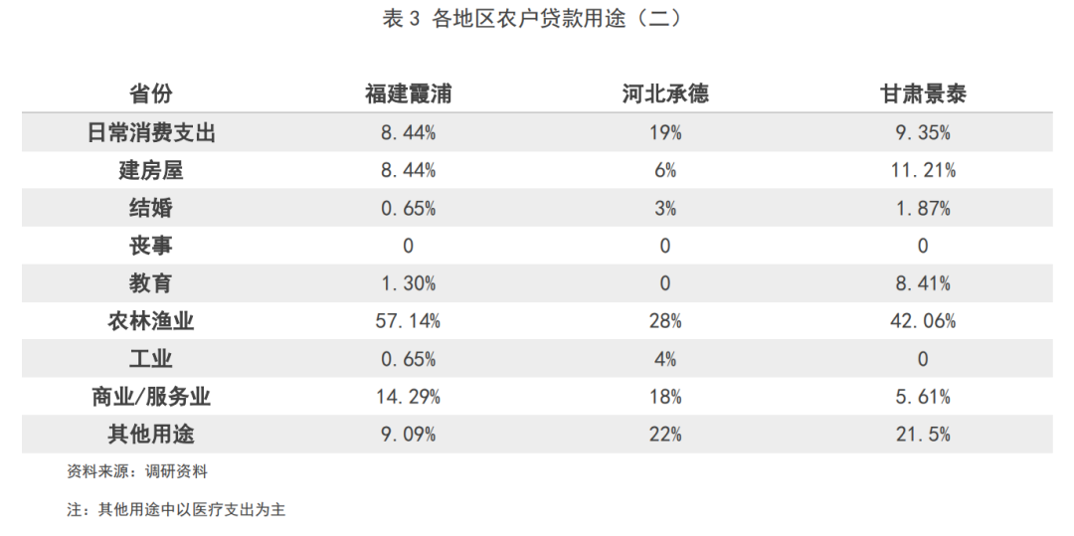Select the 福建霞浦 column header
This screenshot has height=536, width=1074.
(x=409, y=93)
